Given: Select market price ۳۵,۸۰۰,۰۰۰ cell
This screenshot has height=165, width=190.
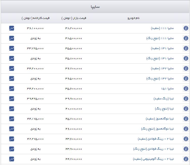Looking at the screenshot, I should [x=74, y=59].
